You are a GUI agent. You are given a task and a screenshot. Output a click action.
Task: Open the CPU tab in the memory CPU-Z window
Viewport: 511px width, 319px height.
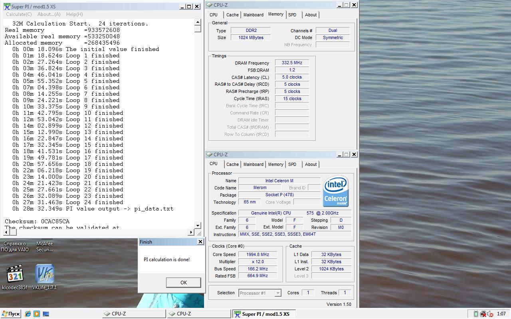tap(214, 15)
